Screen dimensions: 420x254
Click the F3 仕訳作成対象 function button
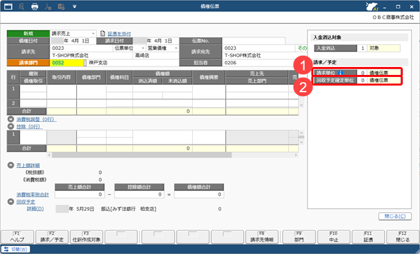tap(87, 237)
